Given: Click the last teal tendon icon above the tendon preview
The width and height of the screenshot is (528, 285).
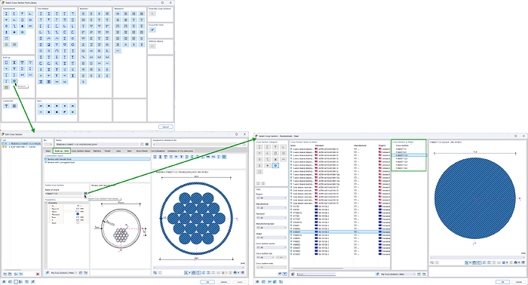Looking at the screenshot, I should pos(224,157).
